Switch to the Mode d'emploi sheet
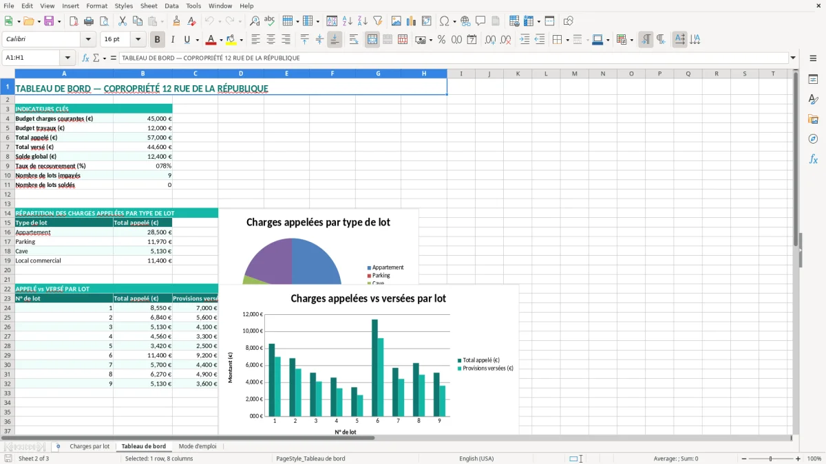The image size is (826, 464). [198, 447]
